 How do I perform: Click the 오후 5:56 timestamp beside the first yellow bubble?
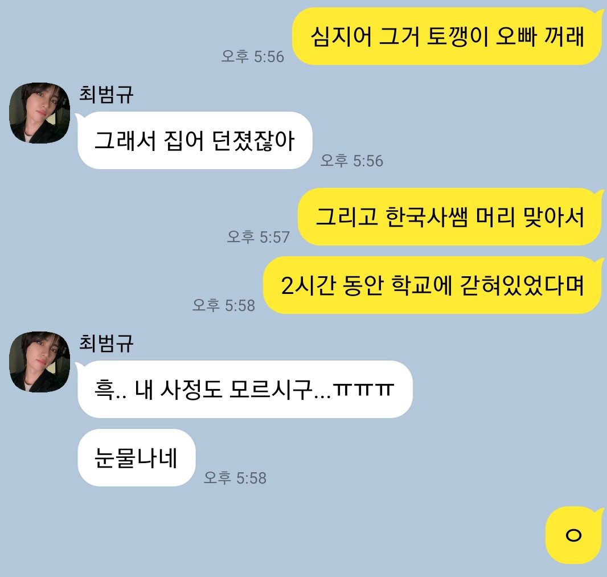252,56
